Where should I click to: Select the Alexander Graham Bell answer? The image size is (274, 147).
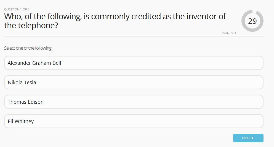click(134, 63)
